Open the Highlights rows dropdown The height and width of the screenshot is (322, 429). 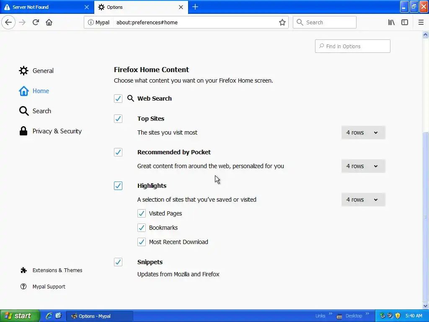coord(363,200)
